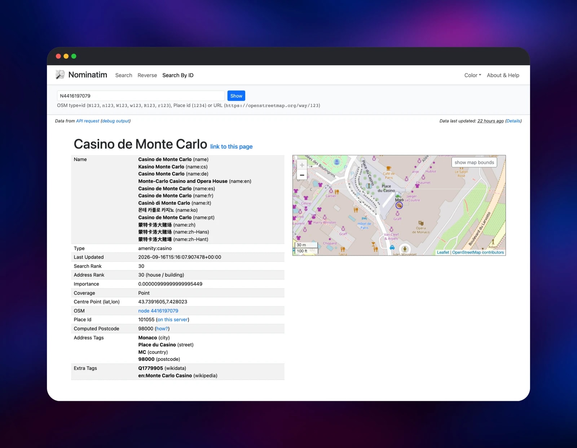Open the Leaflet attribution link
The width and height of the screenshot is (577, 448).
(x=443, y=252)
